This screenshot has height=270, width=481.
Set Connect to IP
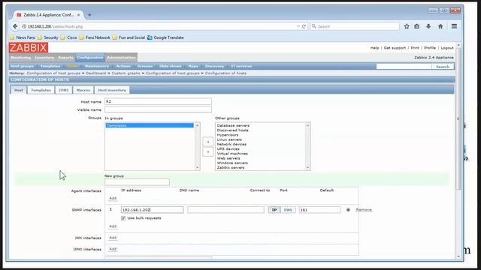274,210
